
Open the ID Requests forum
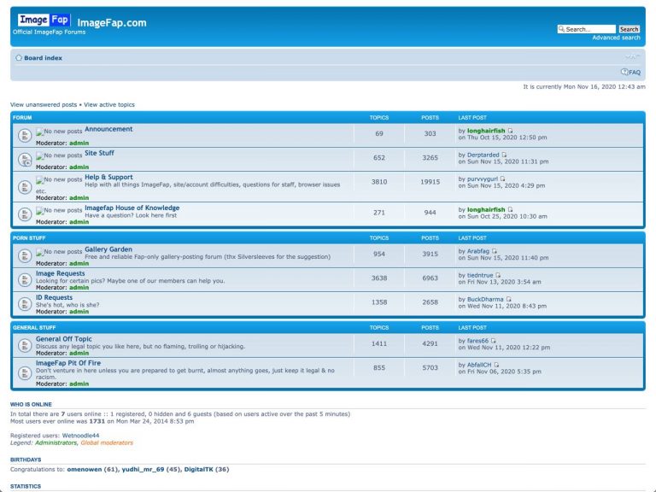(54, 297)
